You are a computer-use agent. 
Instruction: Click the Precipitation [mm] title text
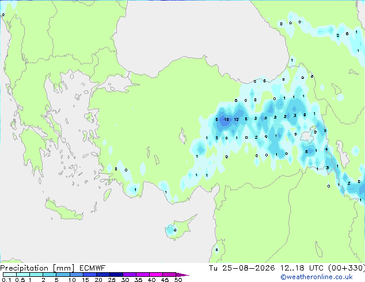click(x=37, y=268)
